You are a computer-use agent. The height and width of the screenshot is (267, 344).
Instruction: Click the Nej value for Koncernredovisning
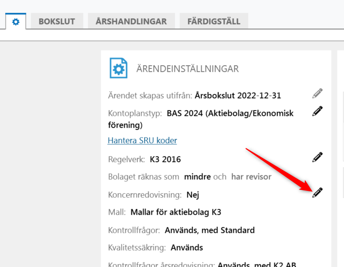pos(193,195)
